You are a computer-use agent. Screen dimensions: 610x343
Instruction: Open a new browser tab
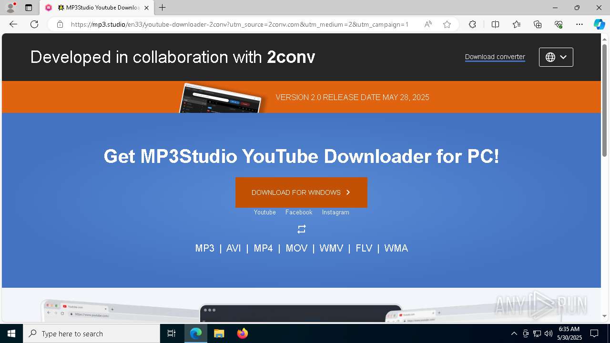[x=163, y=8]
